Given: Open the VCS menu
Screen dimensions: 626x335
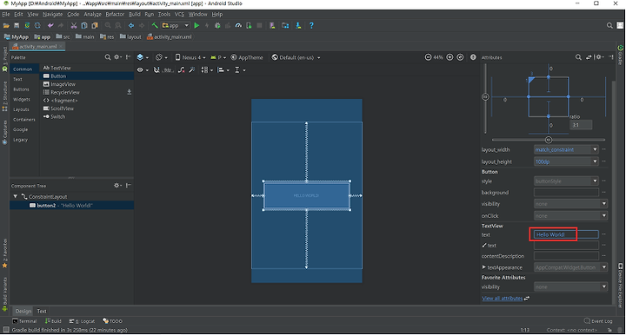Looking at the screenshot, I should (x=180, y=14).
